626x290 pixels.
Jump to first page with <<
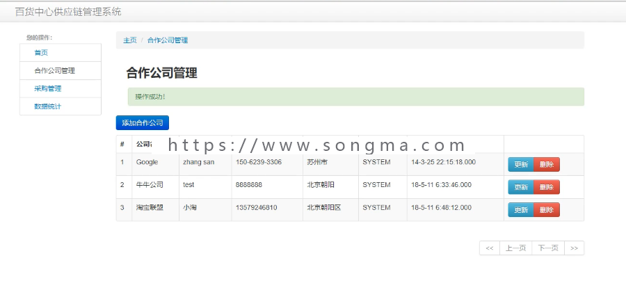tap(490, 248)
